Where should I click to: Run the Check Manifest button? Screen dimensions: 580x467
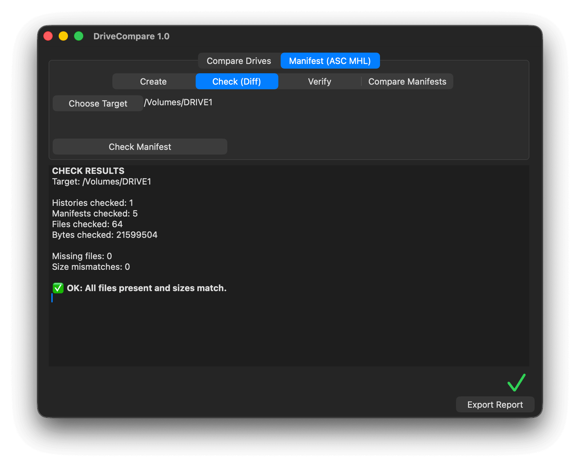pyautogui.click(x=140, y=147)
